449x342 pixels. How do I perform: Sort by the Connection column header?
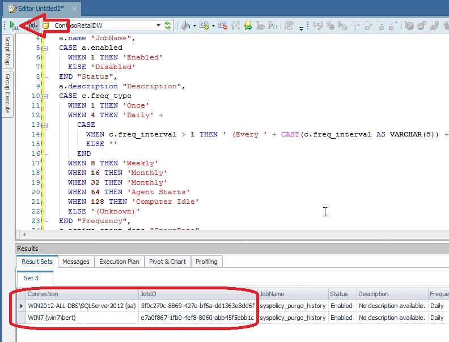coord(82,294)
